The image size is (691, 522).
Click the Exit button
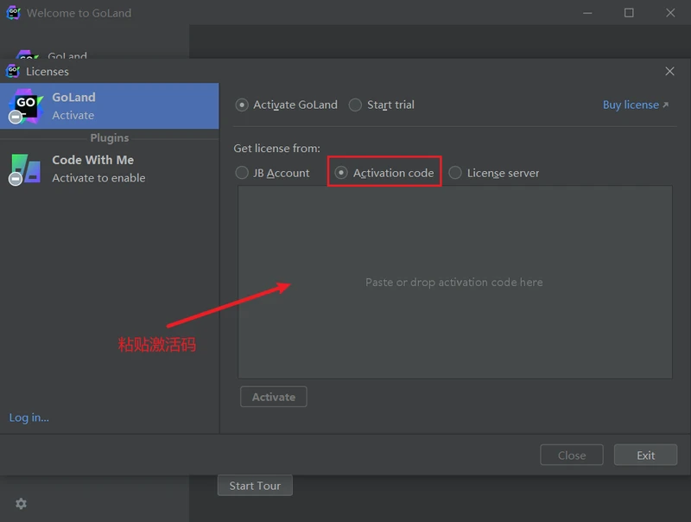point(645,455)
